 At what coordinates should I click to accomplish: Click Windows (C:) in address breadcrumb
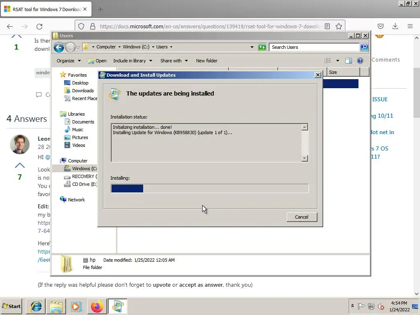coord(136,47)
